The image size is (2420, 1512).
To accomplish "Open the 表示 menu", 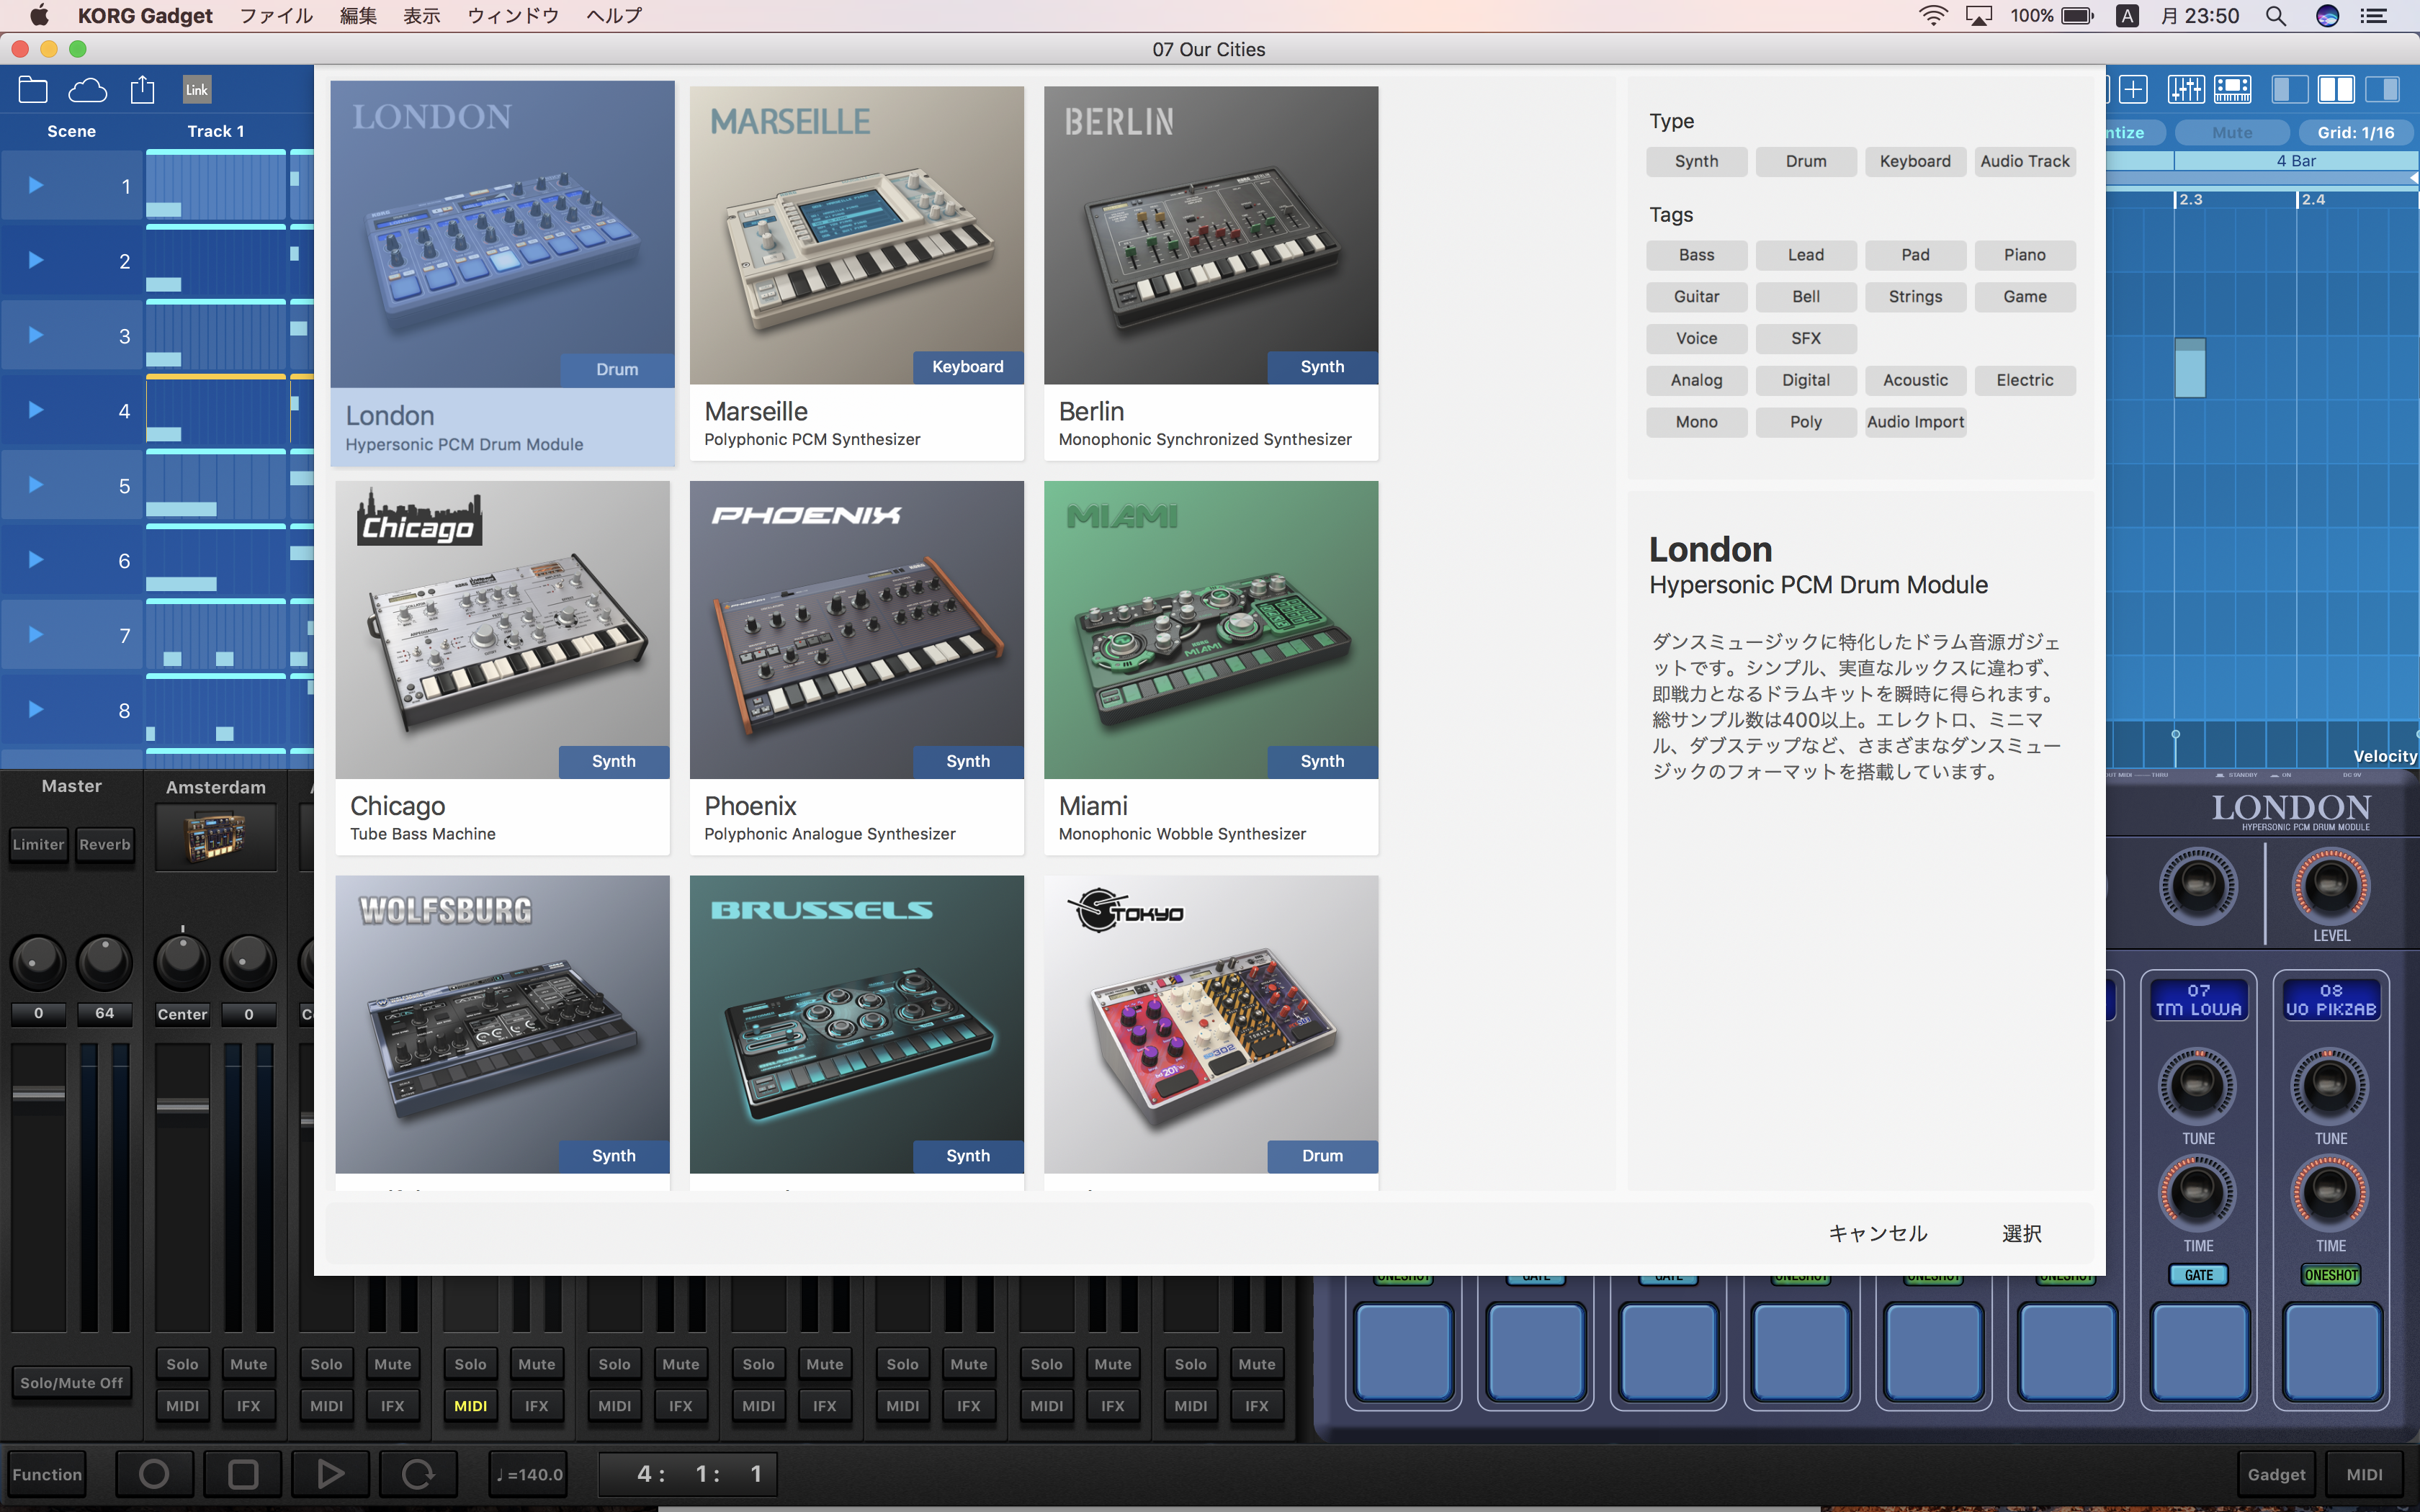I will tap(422, 16).
